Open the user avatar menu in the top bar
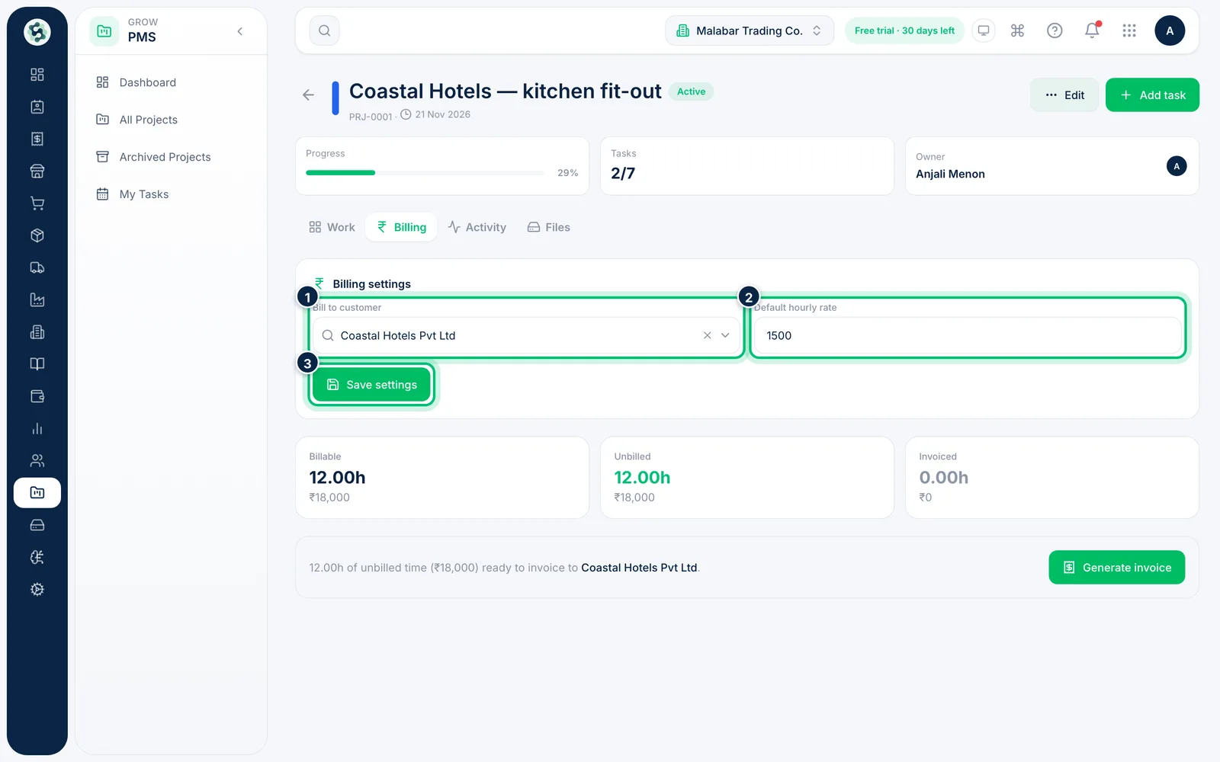This screenshot has height=762, width=1220. pyautogui.click(x=1170, y=30)
